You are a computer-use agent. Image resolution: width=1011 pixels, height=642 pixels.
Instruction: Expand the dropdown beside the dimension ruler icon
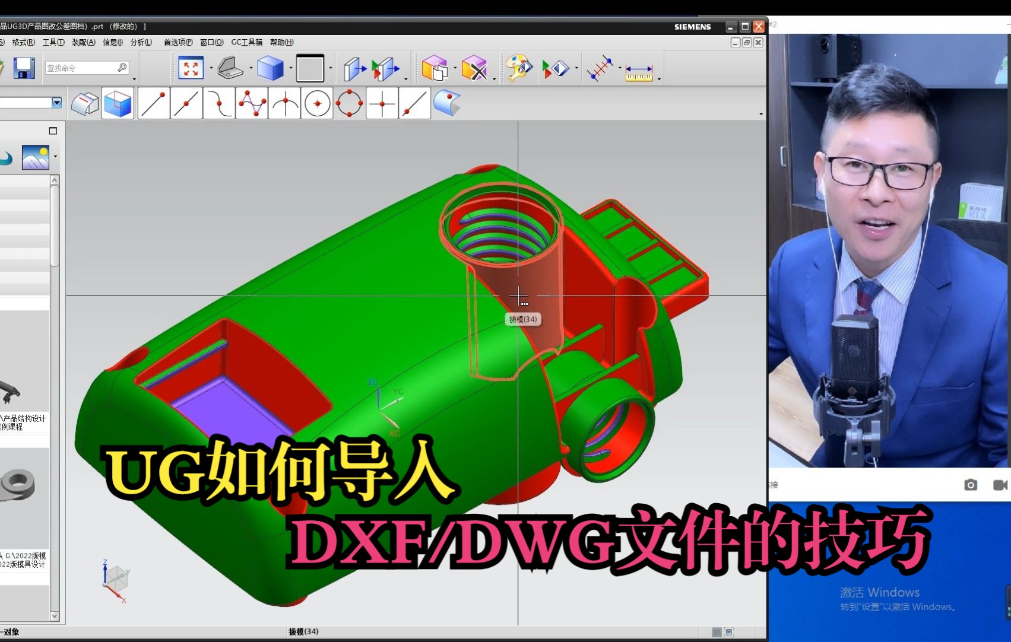pos(658,79)
